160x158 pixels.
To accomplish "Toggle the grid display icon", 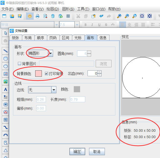I will click(68, 16).
